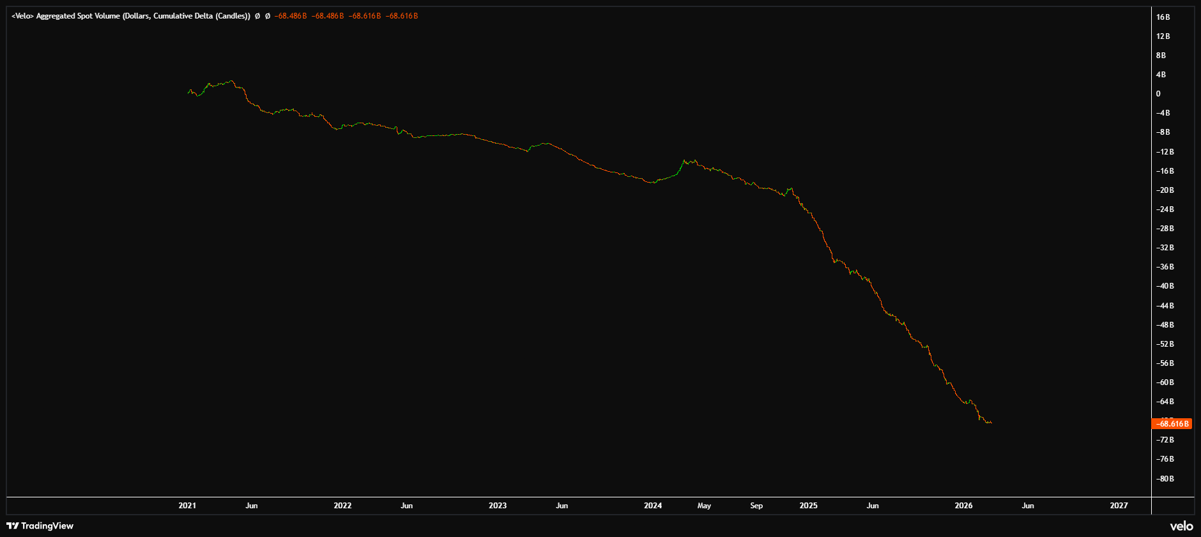The height and width of the screenshot is (537, 1201).
Task: Click the 2027 label on time axis
Action: 1119,506
